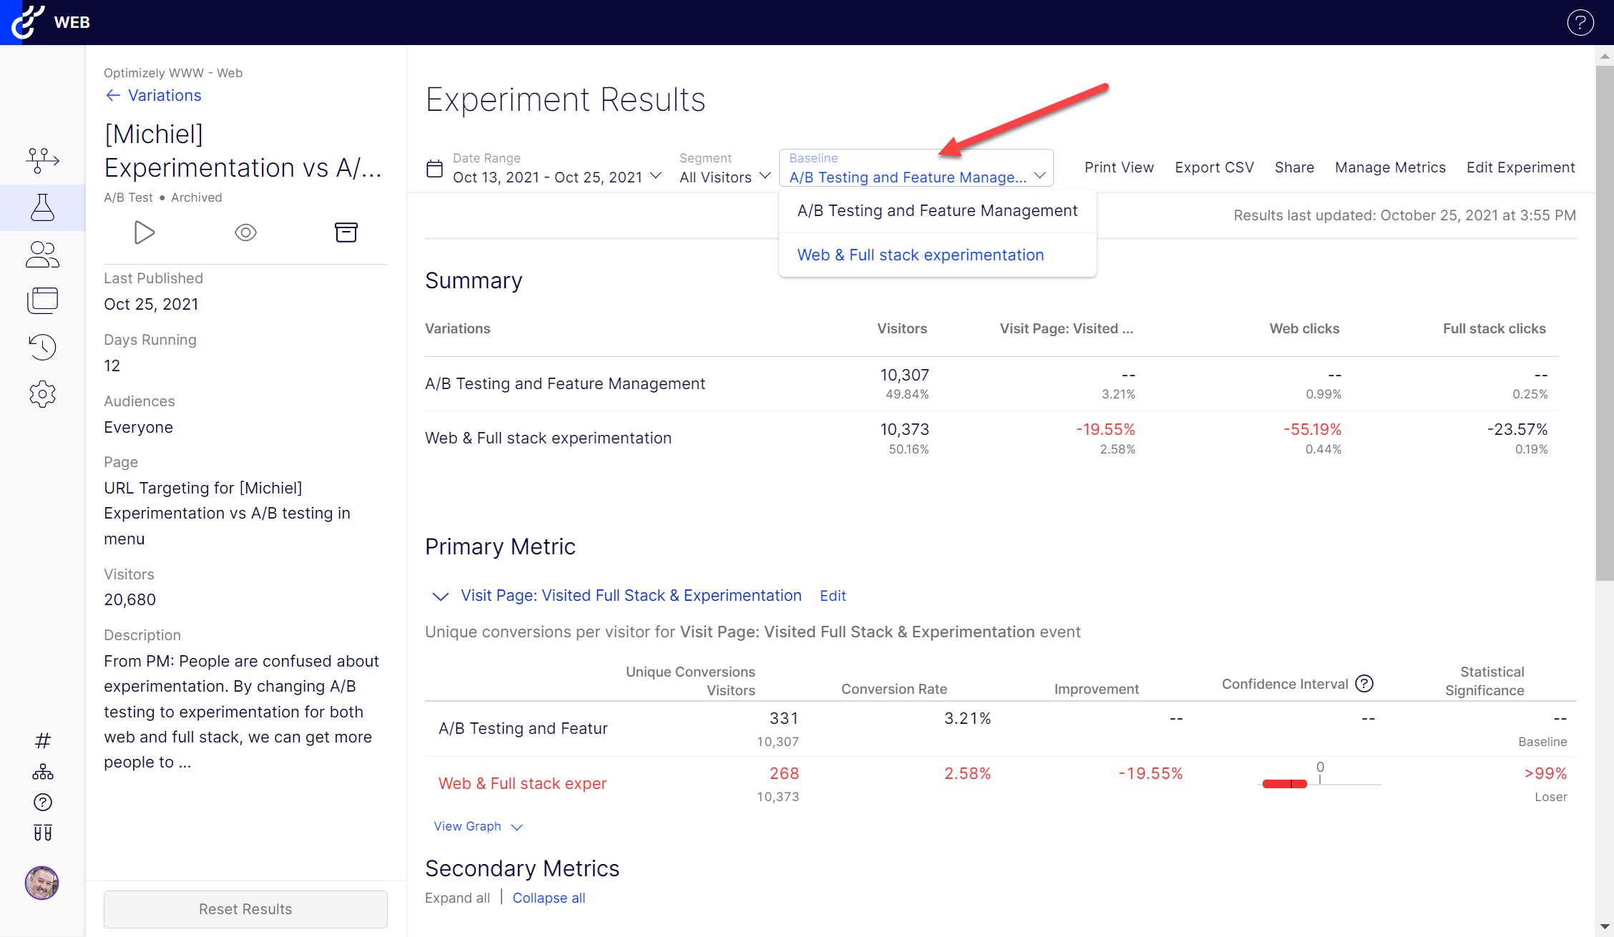Expand View Graph
Screen dimensions: 1614x937
click(478, 826)
